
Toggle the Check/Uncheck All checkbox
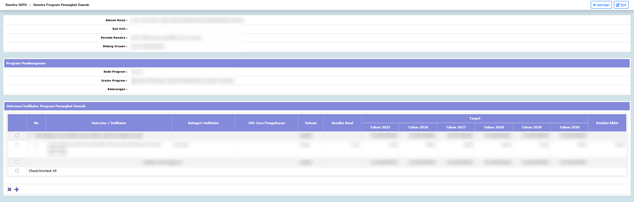tap(17, 171)
